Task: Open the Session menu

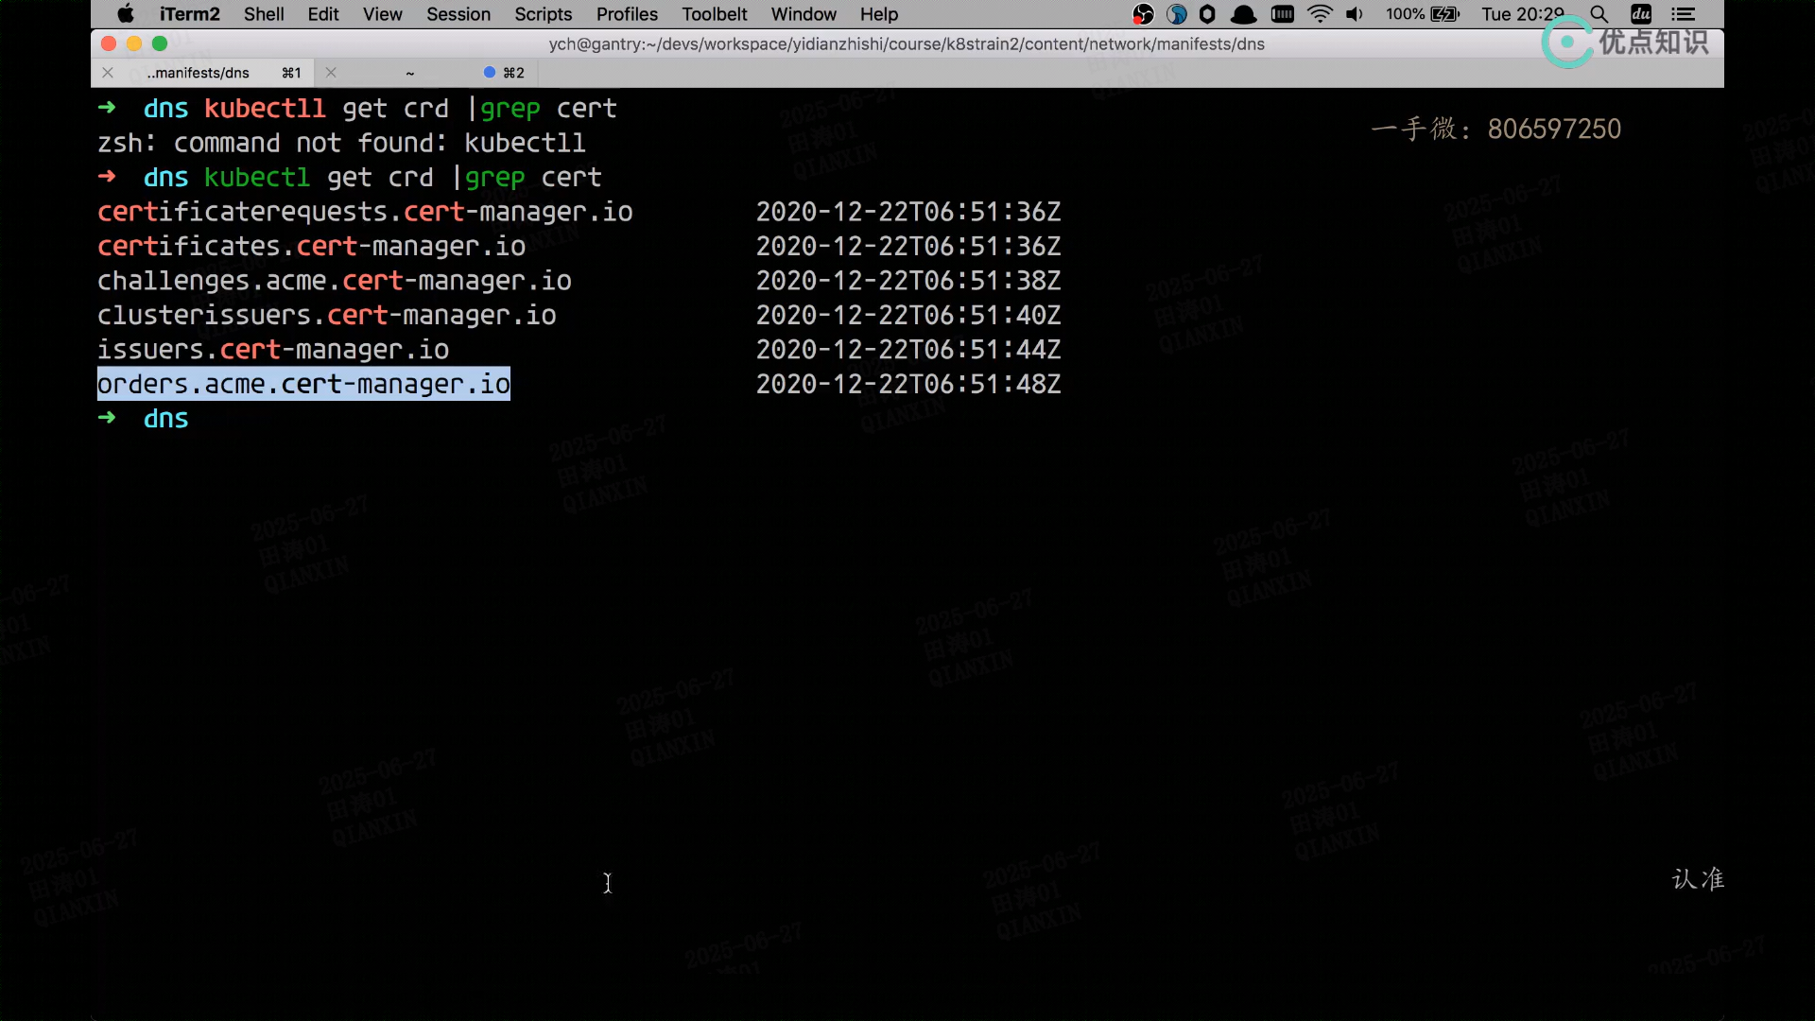Action: [x=458, y=14]
